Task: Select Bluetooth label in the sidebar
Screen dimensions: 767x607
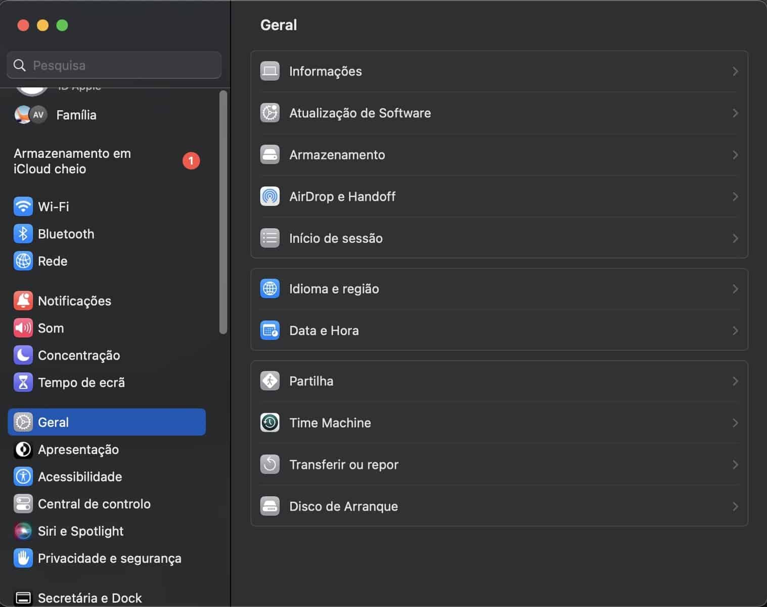Action: tap(66, 234)
